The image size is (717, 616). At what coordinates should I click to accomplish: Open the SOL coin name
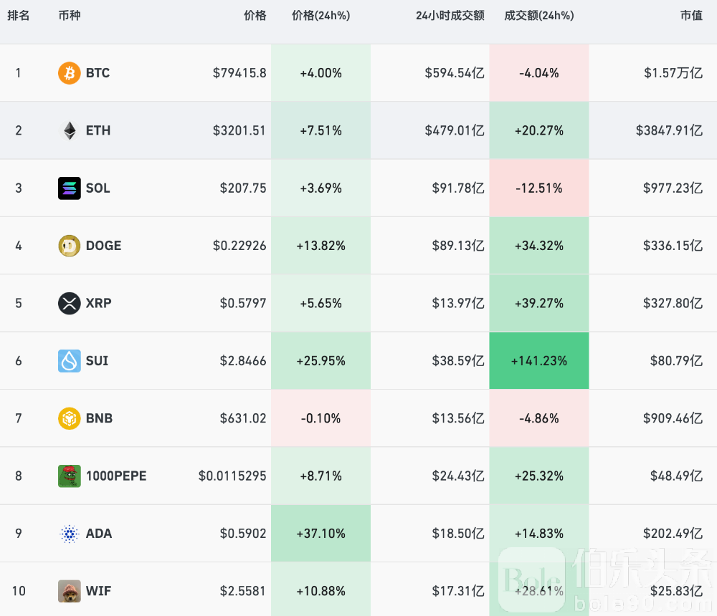[x=98, y=188]
